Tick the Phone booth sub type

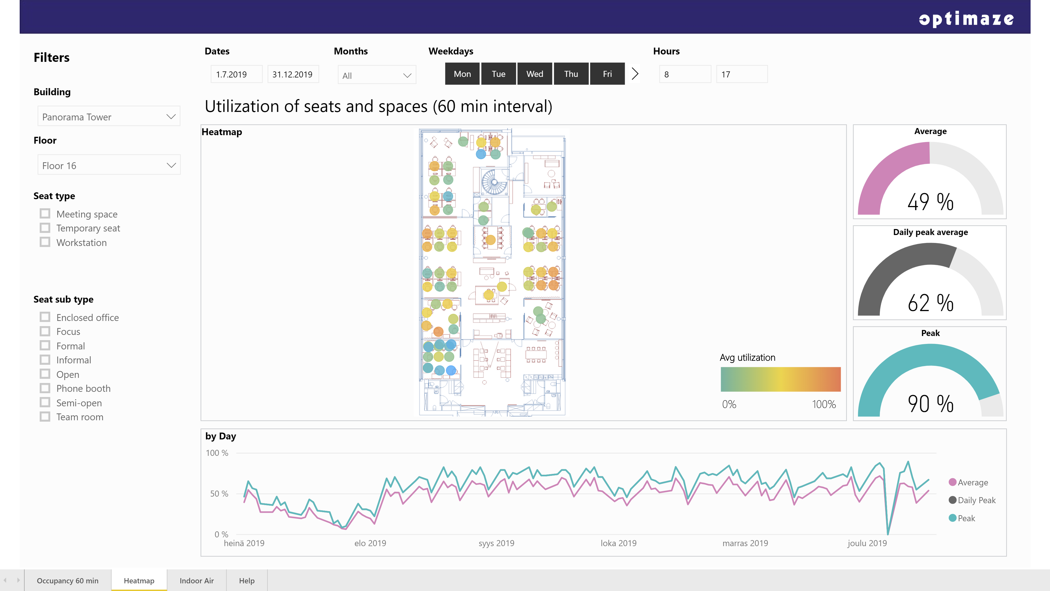(x=45, y=388)
